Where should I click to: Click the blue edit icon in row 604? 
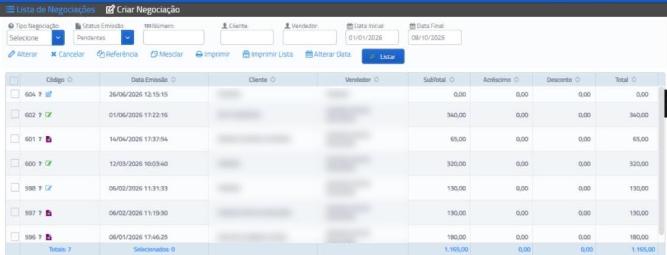49,94
